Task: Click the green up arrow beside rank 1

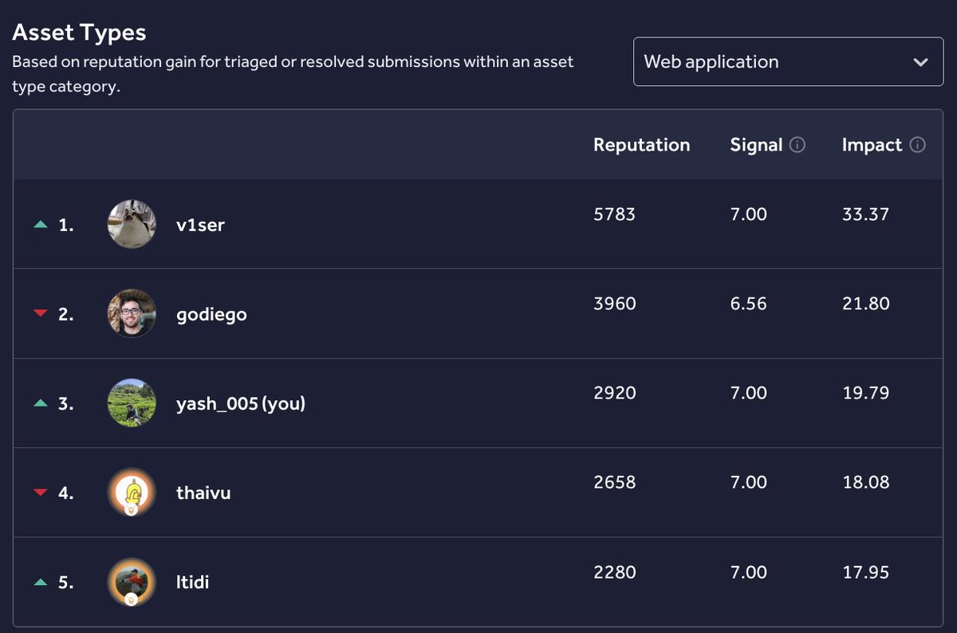Action: click(41, 225)
